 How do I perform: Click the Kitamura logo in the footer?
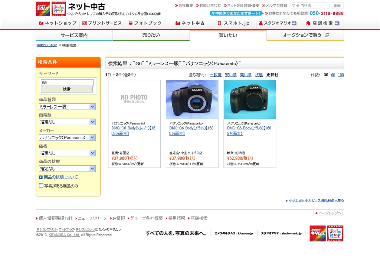(x=318, y=233)
